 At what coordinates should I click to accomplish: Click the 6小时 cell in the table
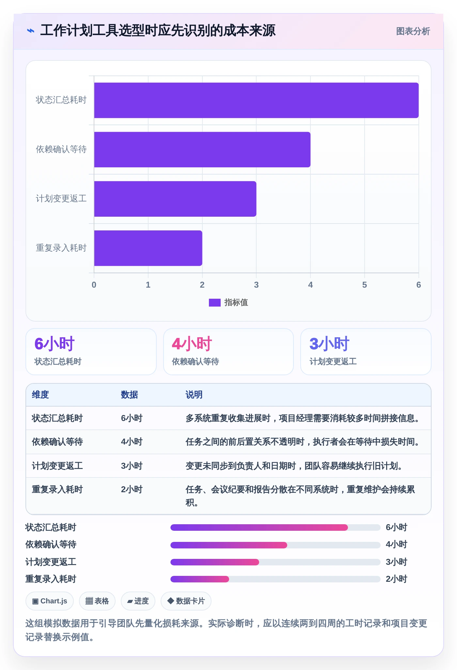132,418
